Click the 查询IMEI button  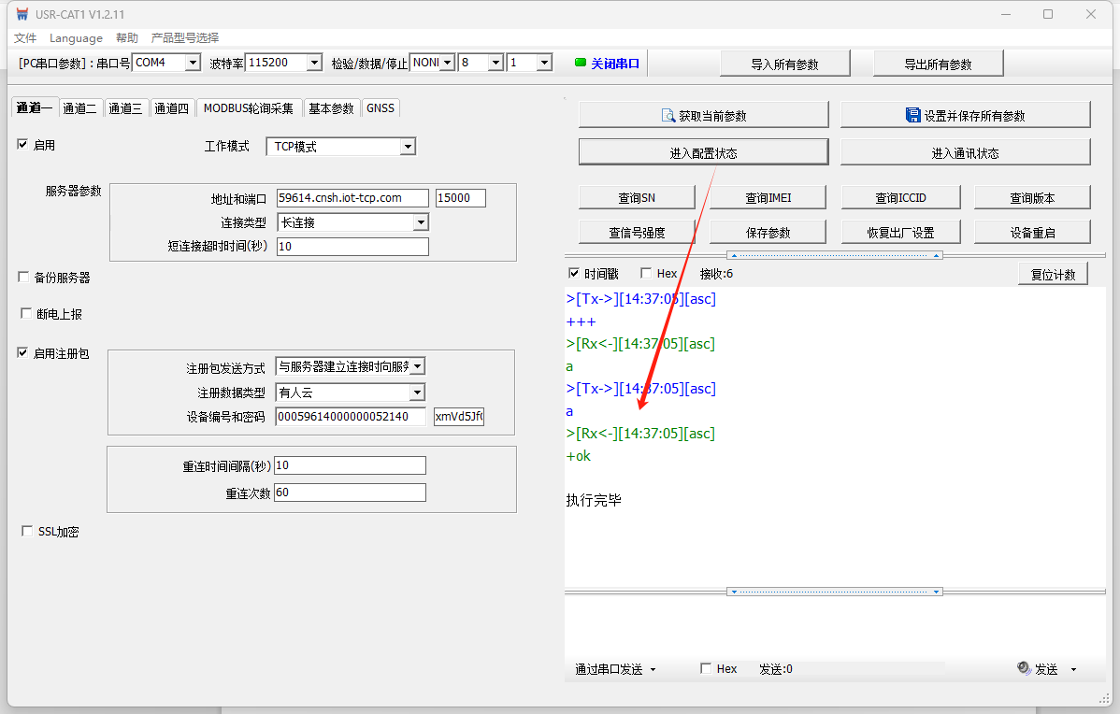tap(768, 197)
